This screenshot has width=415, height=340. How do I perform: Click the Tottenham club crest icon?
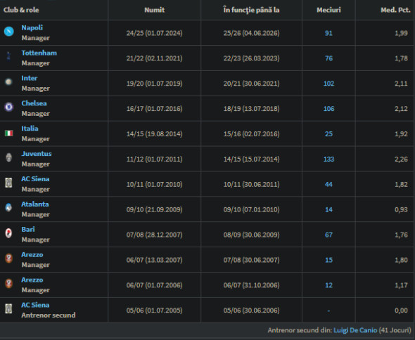point(8,56)
